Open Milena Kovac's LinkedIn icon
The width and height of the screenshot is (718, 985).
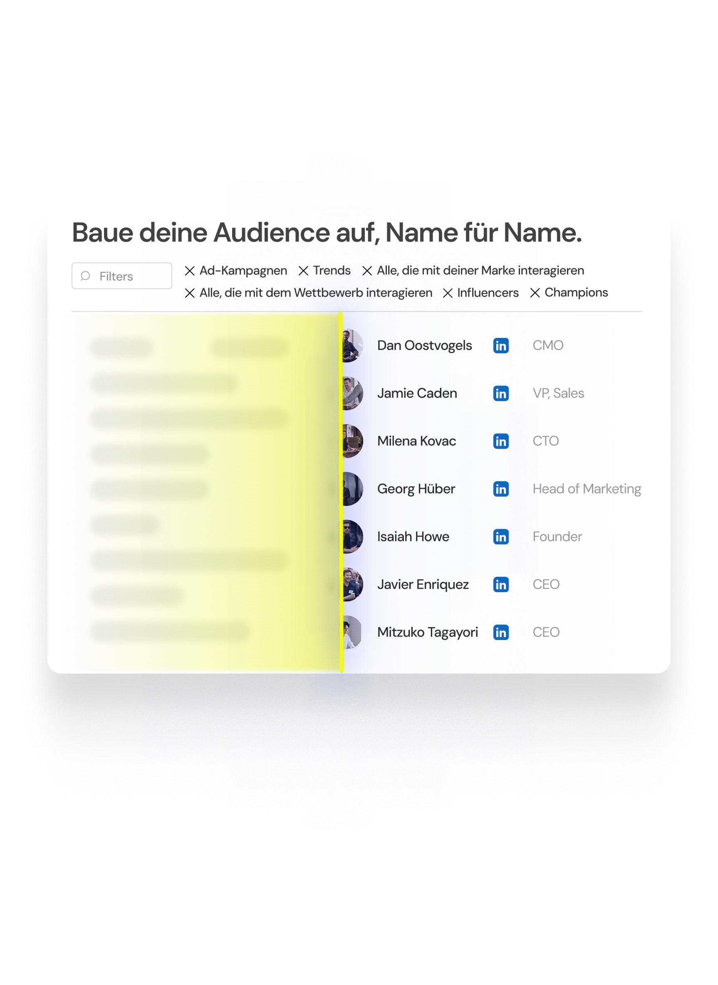[501, 441]
